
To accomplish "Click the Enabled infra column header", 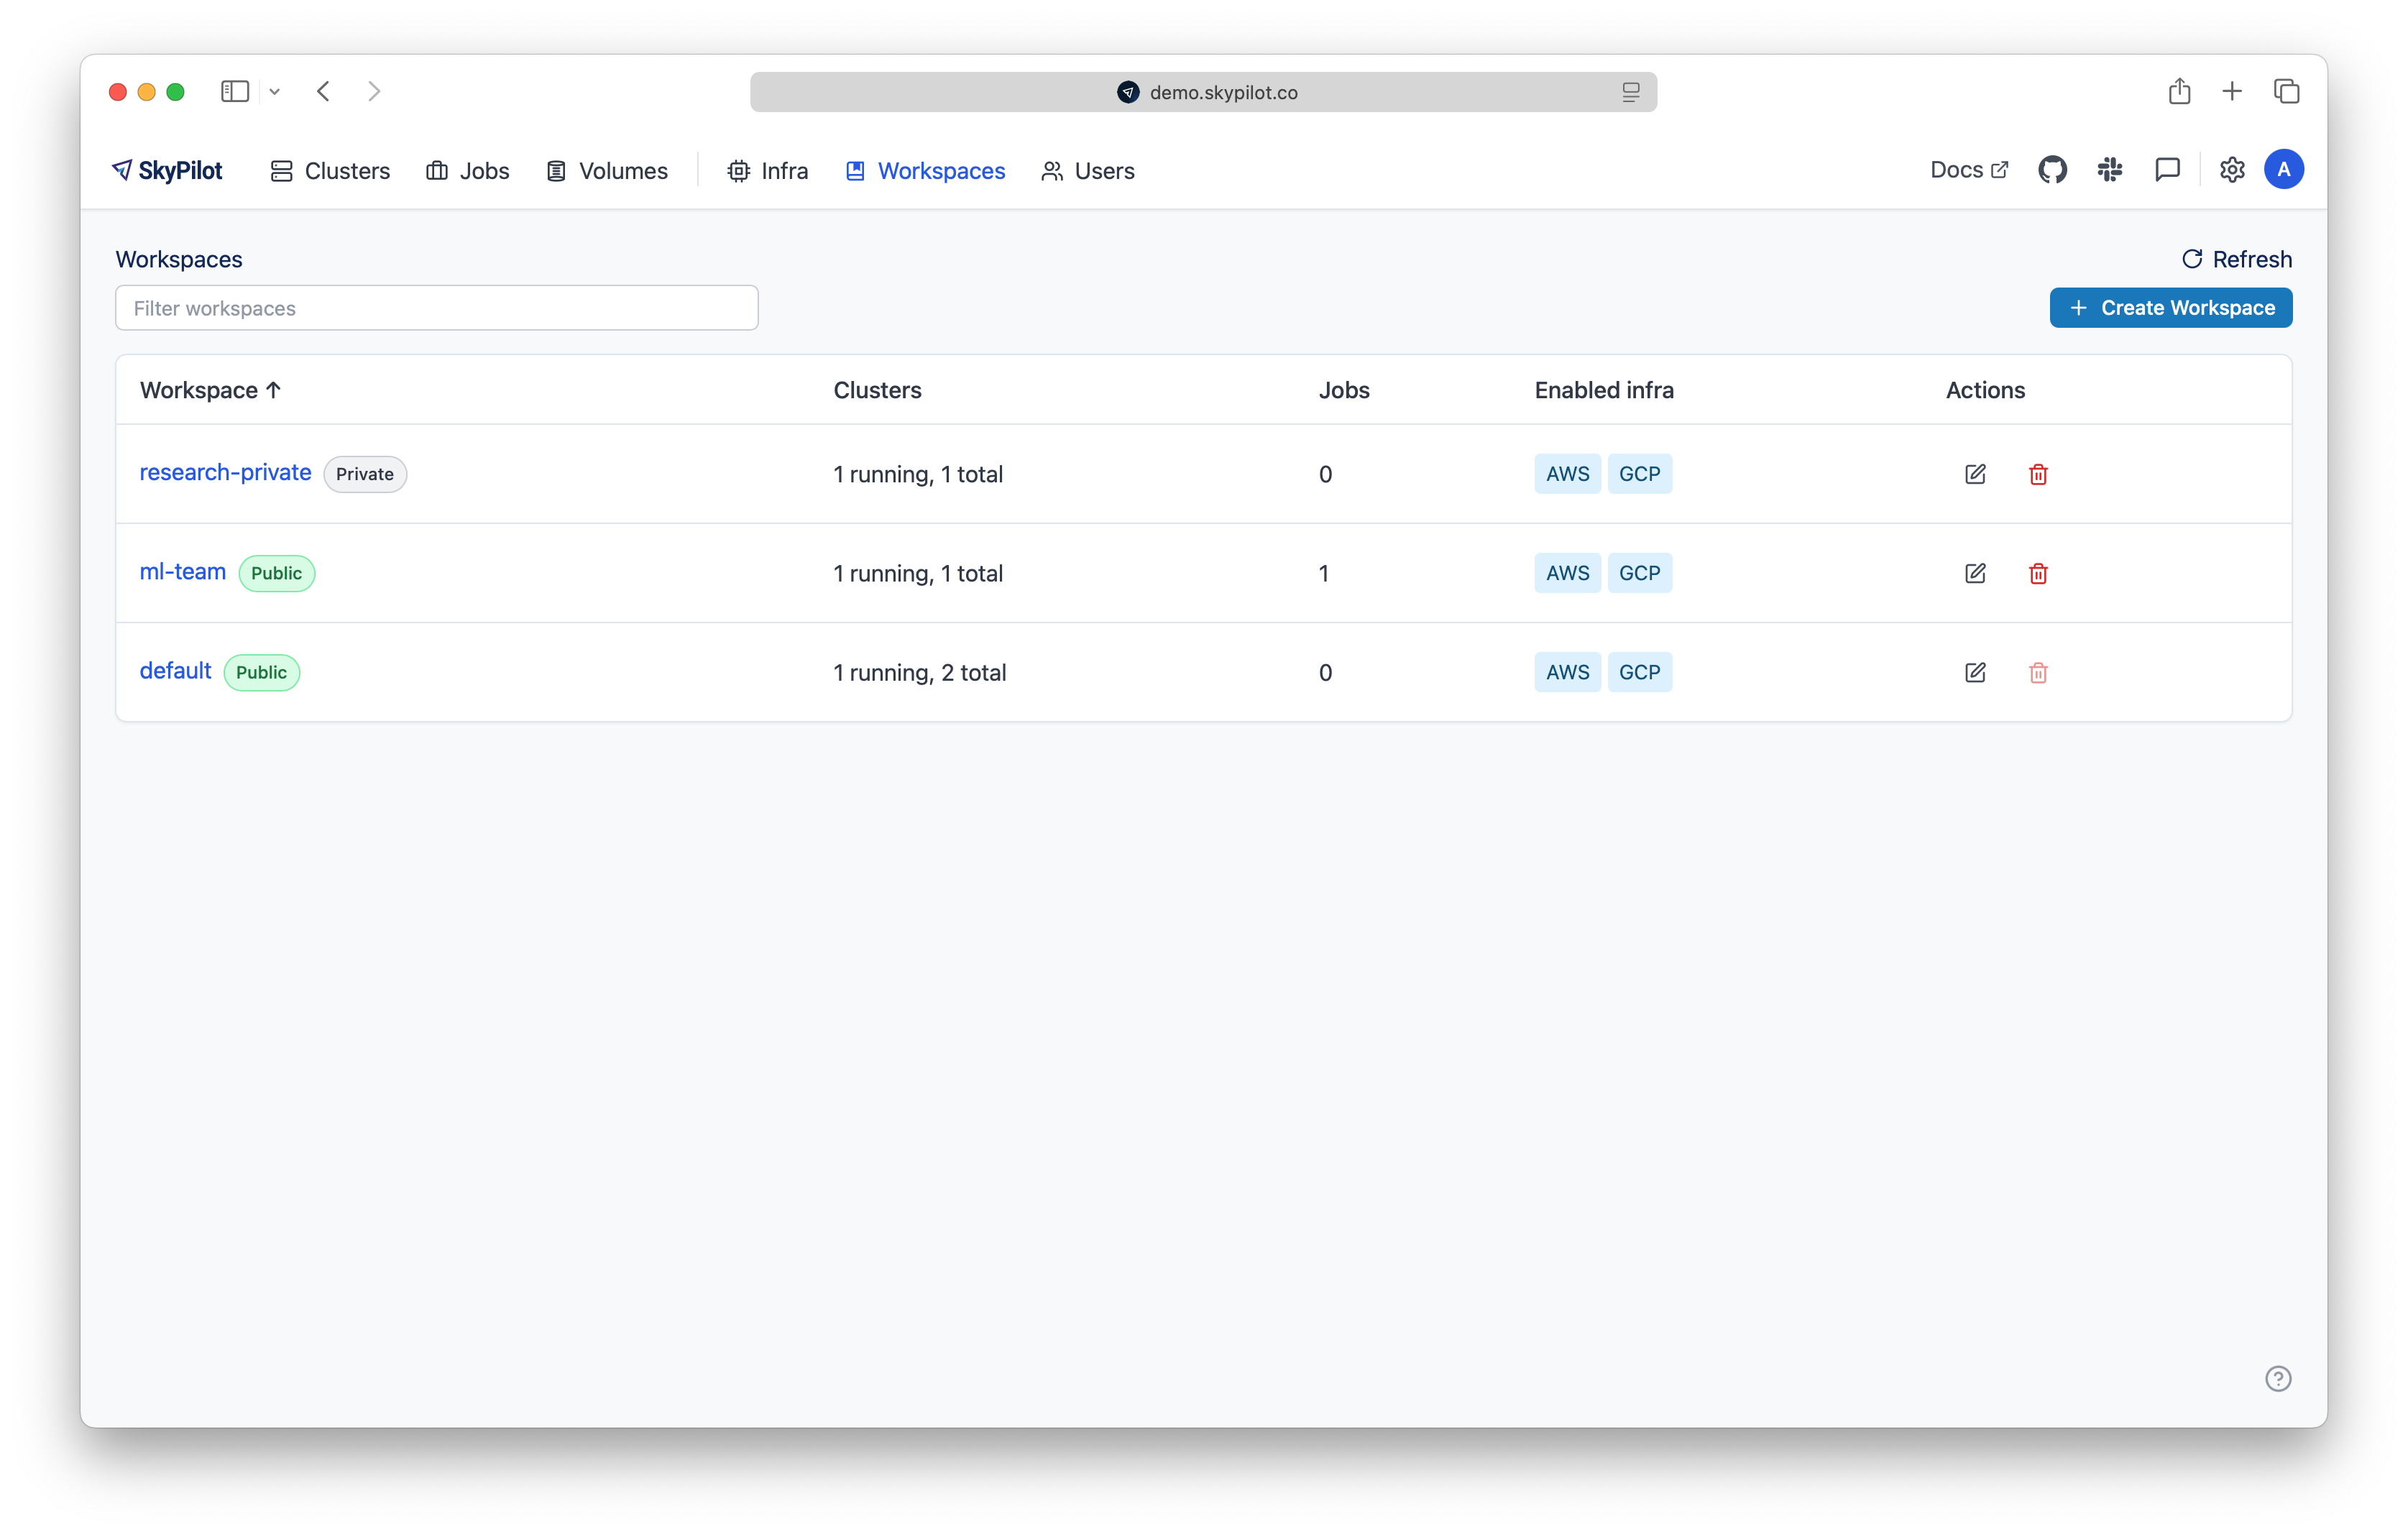I will click(1604, 390).
